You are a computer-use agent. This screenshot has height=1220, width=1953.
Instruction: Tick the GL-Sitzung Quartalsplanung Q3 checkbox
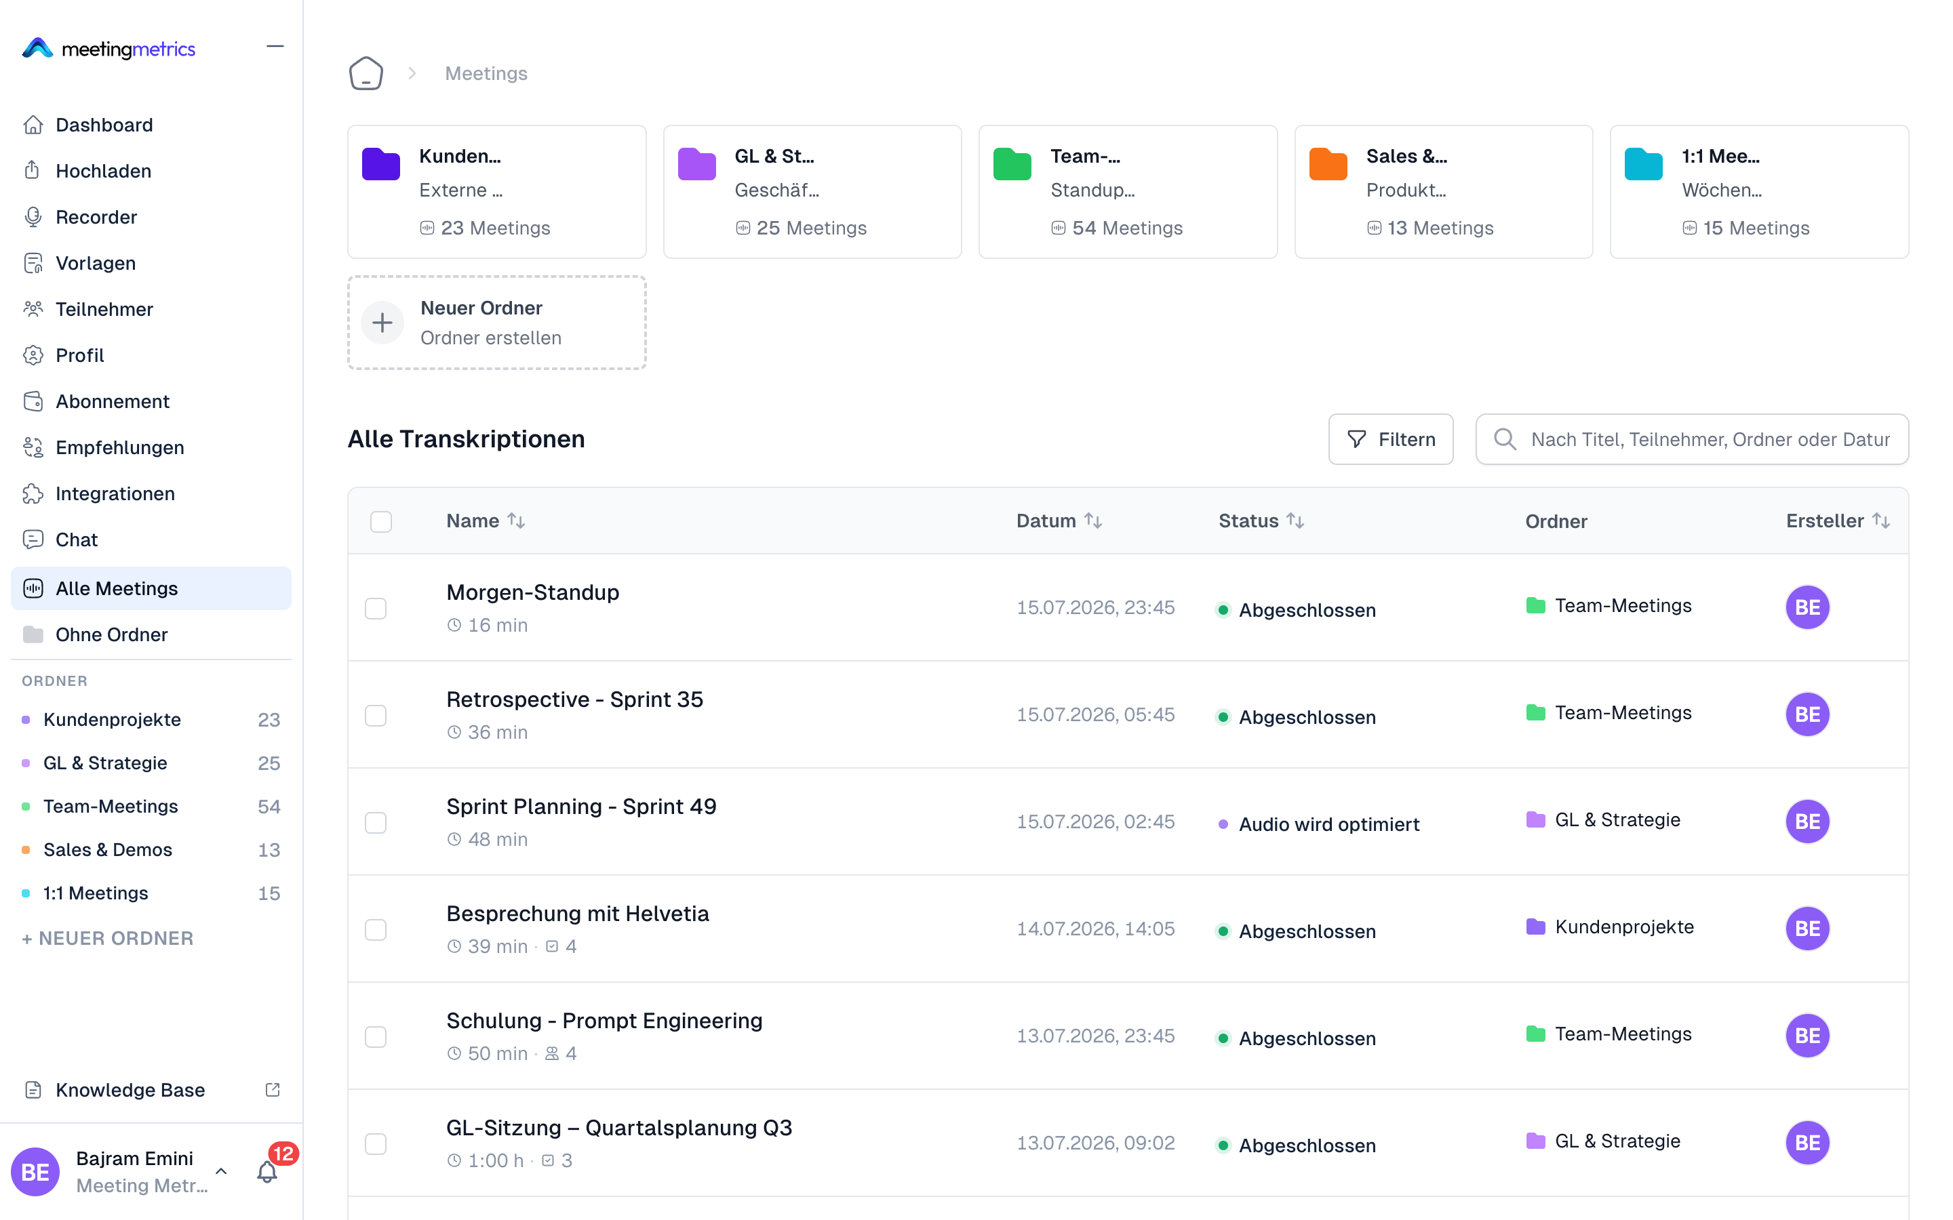[x=375, y=1144]
